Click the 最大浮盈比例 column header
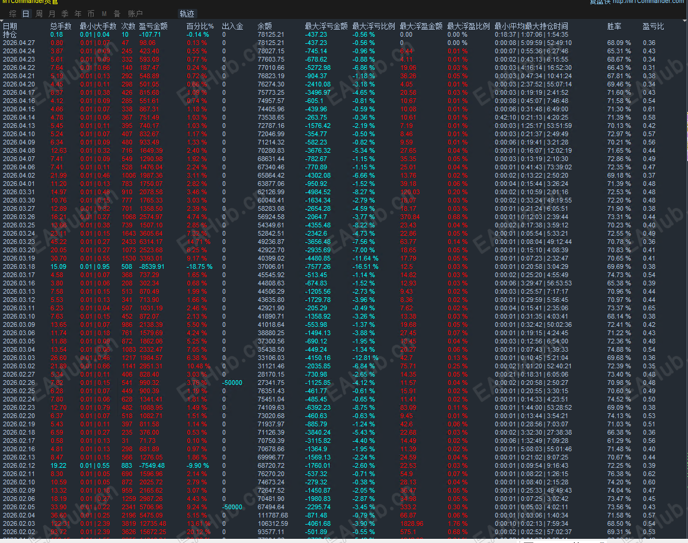This screenshot has width=688, height=543. 468,26
